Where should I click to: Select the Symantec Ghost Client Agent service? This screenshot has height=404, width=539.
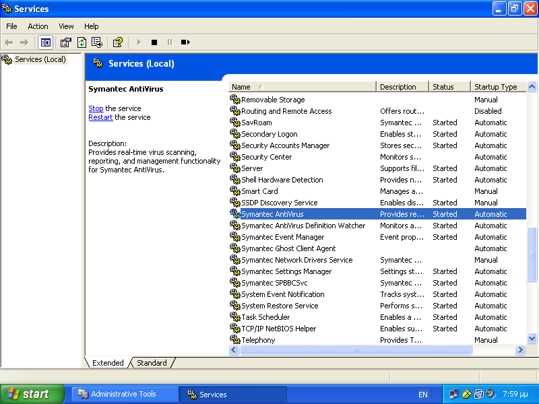(377, 248)
